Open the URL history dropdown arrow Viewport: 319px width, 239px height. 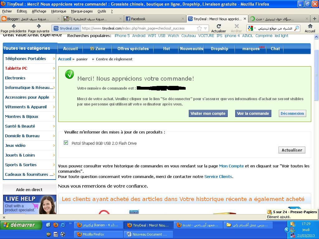tap(206, 28)
